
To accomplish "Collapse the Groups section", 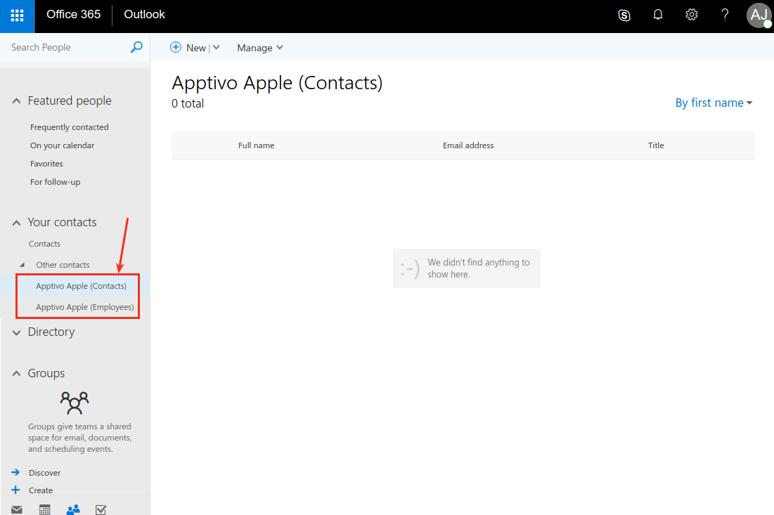I will (x=16, y=373).
